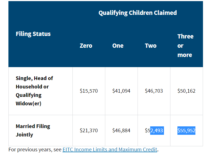This screenshot has height=155, width=210.
Task: Select the Three or more column header
Action: click(x=185, y=46)
